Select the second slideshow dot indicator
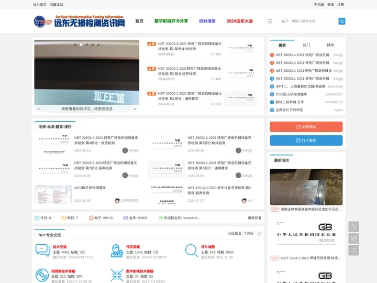 point(81,45)
